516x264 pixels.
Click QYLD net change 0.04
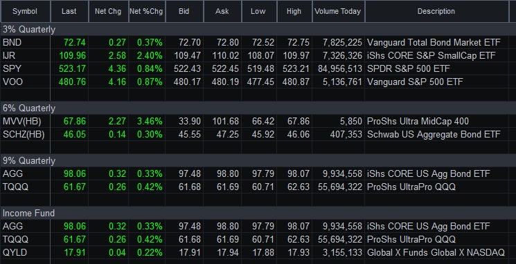point(117,252)
